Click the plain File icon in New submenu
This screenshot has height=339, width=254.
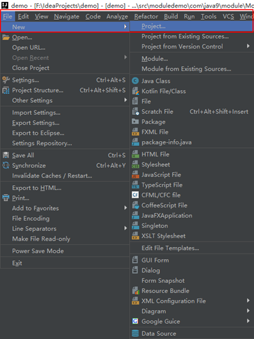click(135, 101)
